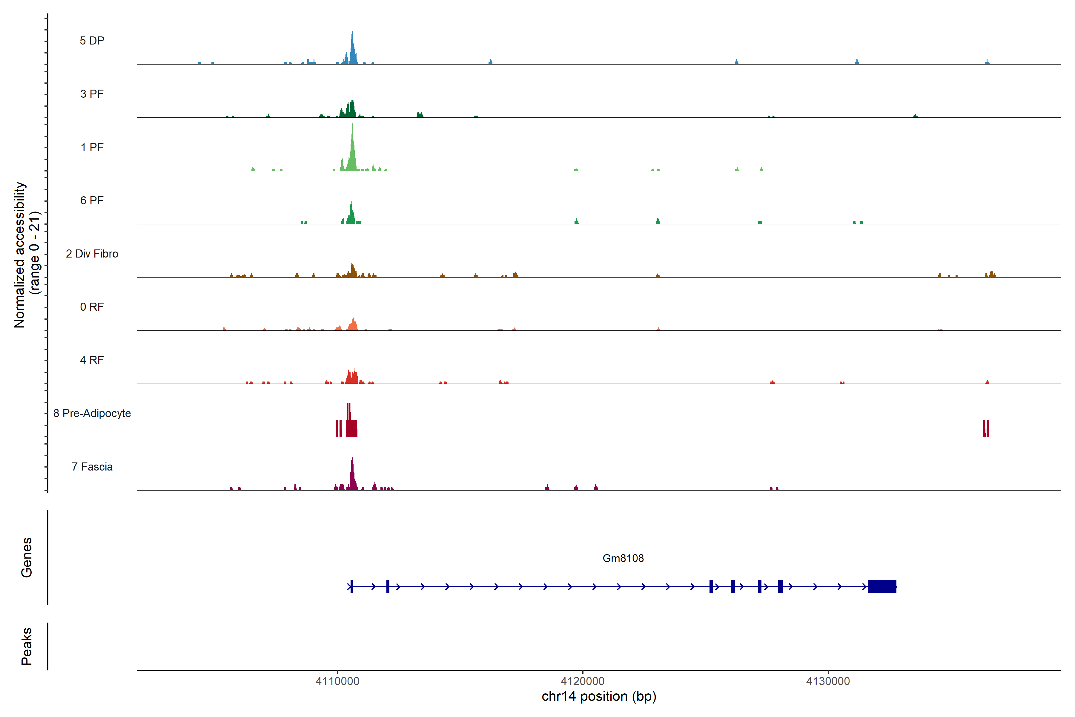Click the 4 RF track label
Image resolution: width=1075 pixels, height=717 pixels.
[x=92, y=360]
